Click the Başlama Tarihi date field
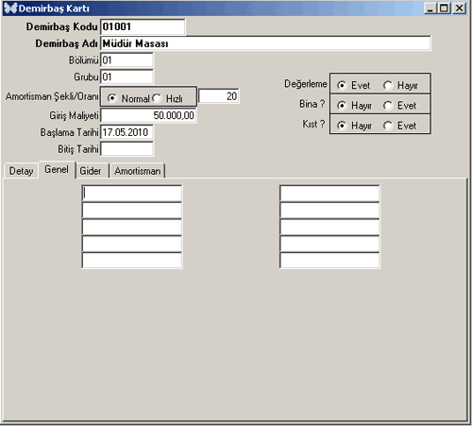This screenshot has width=472, height=426. pos(126,132)
